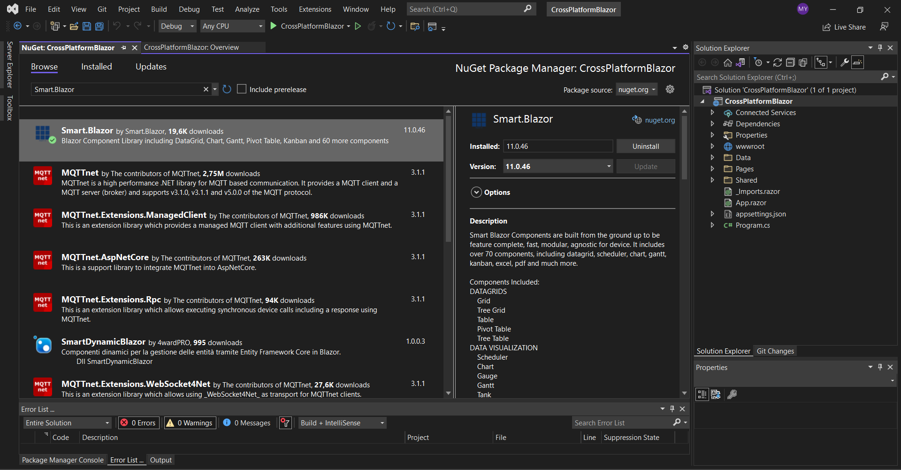Click the Find in Files folder icon
The width and height of the screenshot is (901, 470).
tap(415, 26)
